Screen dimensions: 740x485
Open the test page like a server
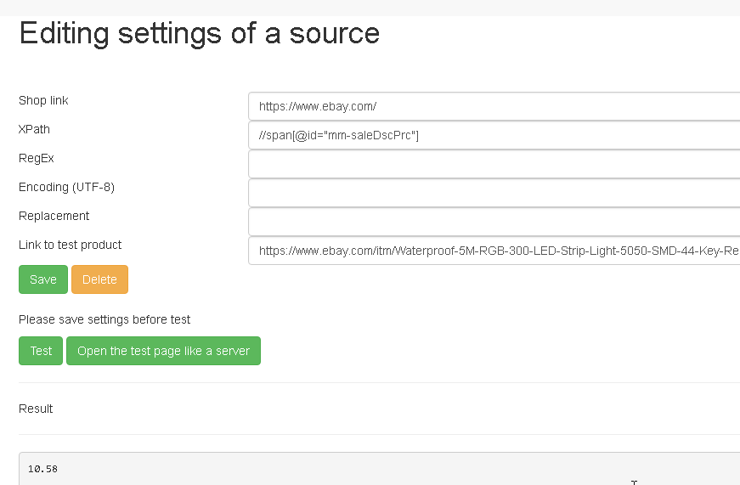tap(163, 351)
